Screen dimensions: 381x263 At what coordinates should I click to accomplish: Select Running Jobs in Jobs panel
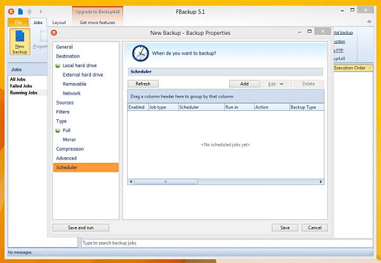pos(23,93)
